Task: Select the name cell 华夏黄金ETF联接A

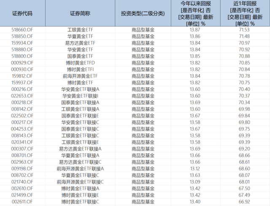Action: tap(80, 155)
